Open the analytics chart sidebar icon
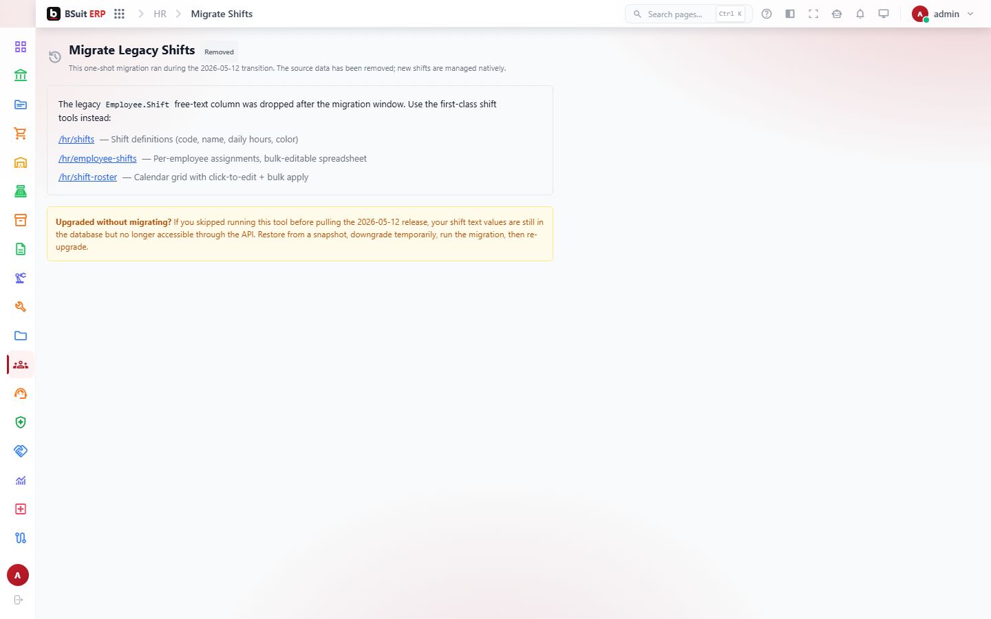This screenshot has height=619, width=991. (21, 480)
